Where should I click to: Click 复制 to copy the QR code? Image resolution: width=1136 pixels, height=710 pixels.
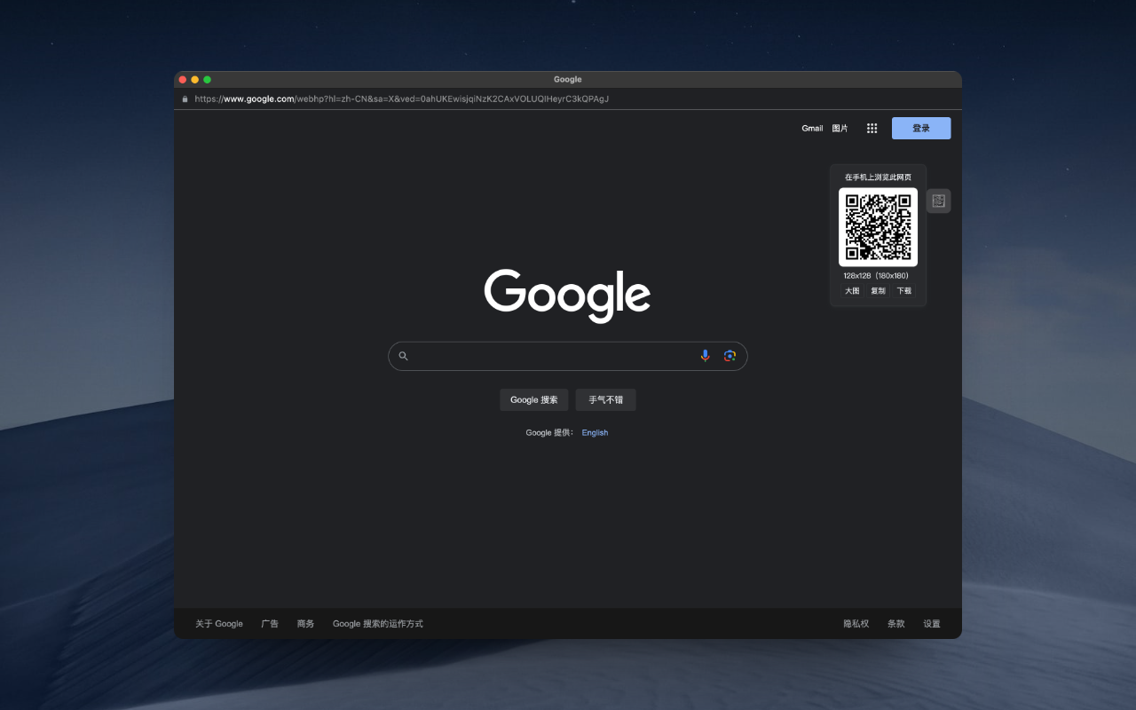(x=878, y=291)
